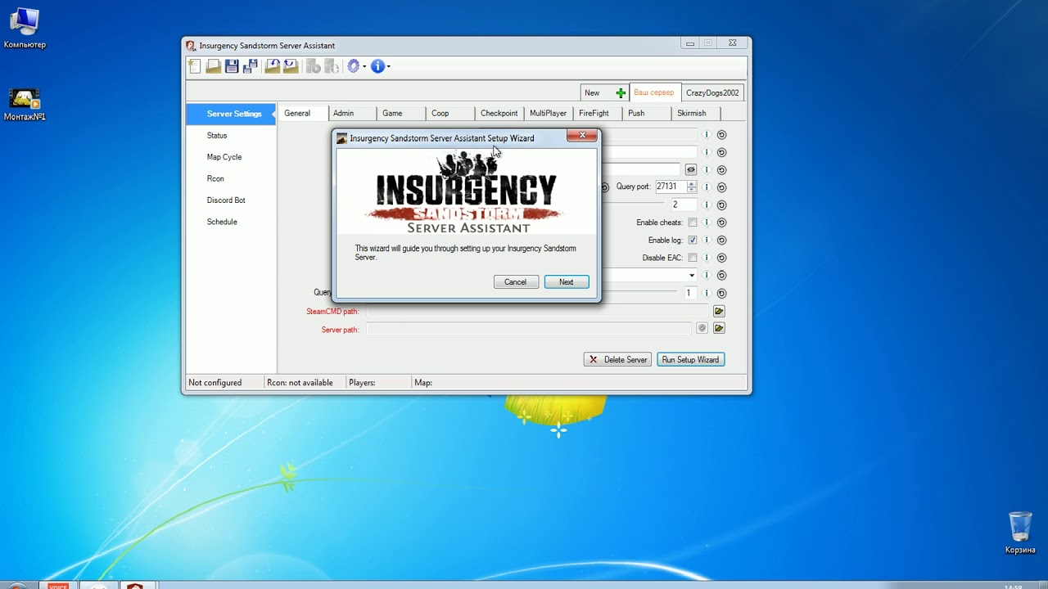The width and height of the screenshot is (1048, 589).
Task: Click the info icon beside Enable cheats
Action: pos(706,223)
